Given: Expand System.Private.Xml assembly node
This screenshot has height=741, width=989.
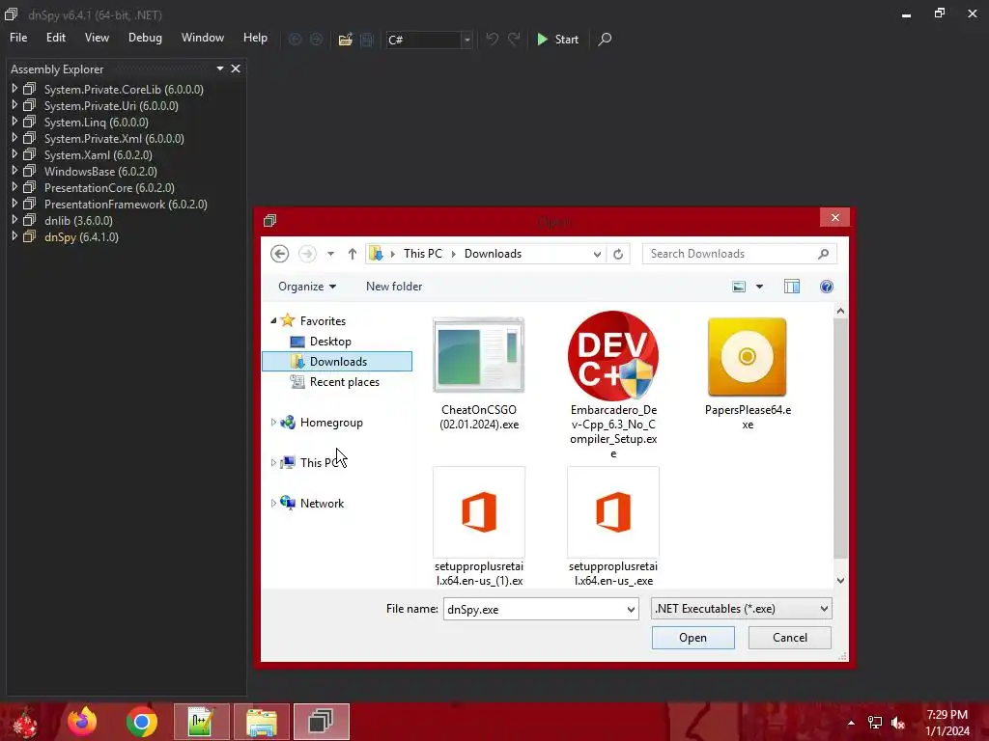Looking at the screenshot, I should pyautogui.click(x=14, y=138).
